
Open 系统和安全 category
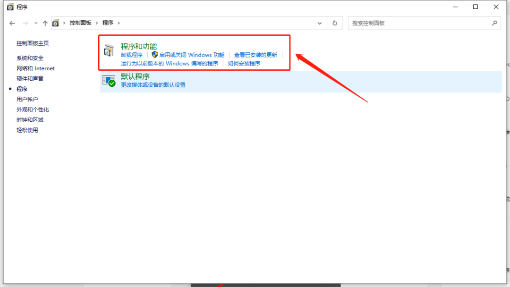pos(30,58)
